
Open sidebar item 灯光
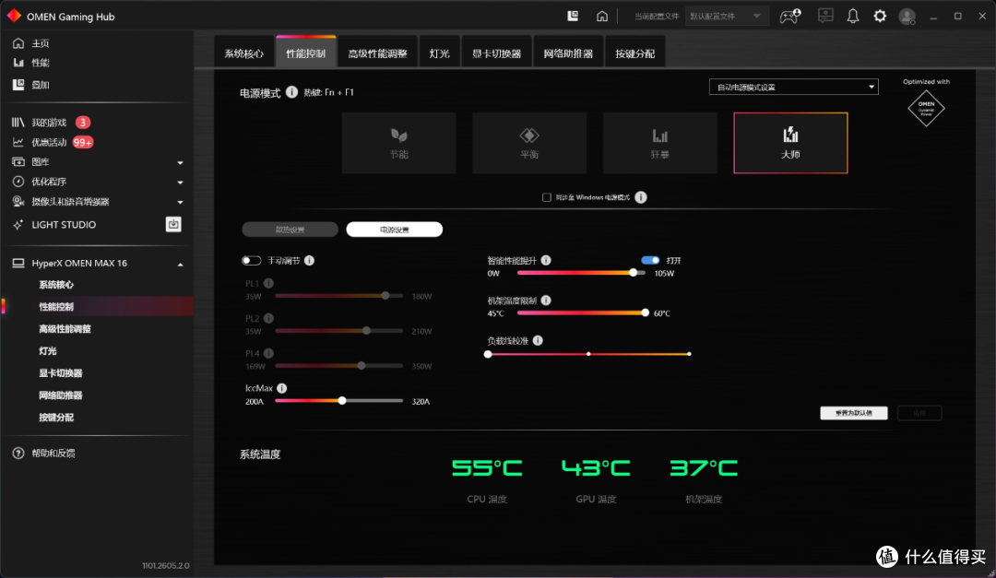[48, 350]
